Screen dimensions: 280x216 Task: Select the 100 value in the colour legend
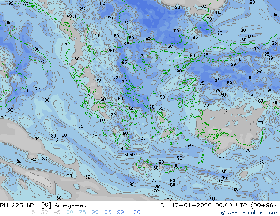click(x=135, y=212)
